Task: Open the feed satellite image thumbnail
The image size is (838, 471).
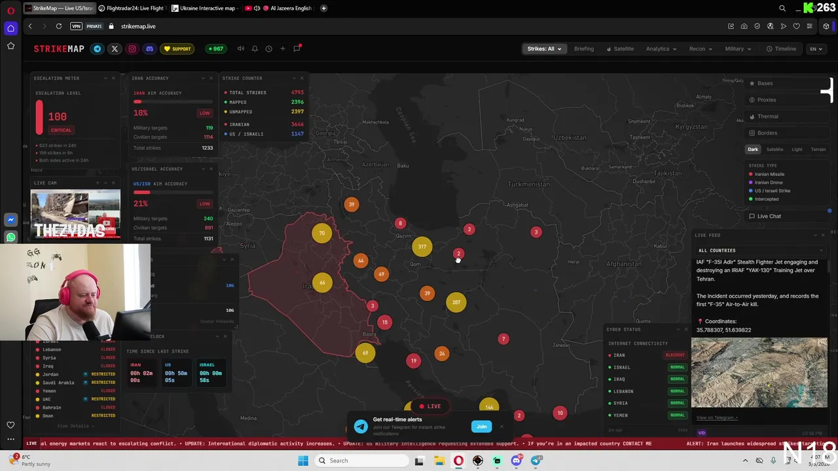Action: 759,373
